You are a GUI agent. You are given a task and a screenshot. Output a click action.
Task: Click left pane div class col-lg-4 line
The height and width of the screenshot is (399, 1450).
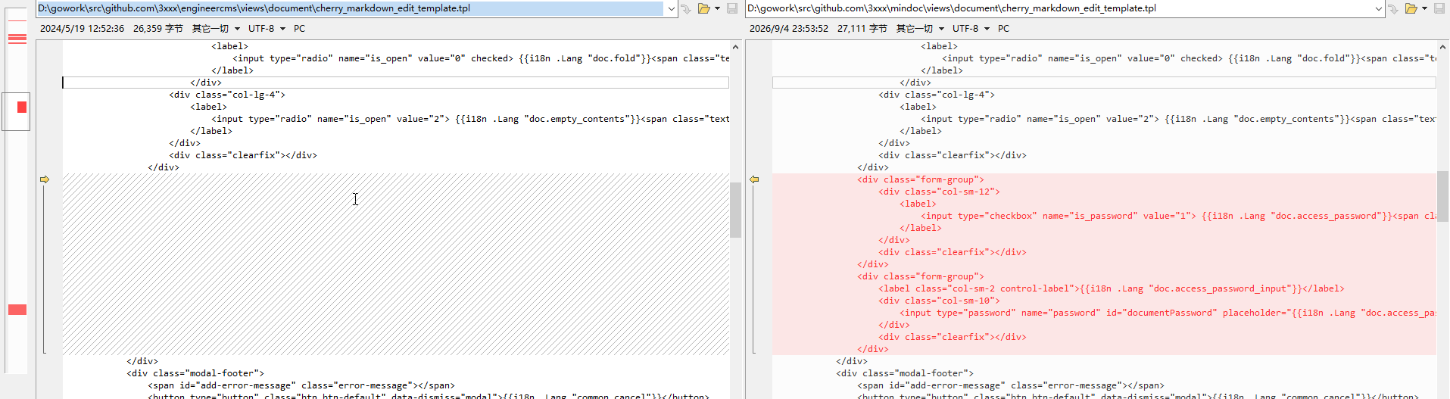pyautogui.click(x=227, y=95)
